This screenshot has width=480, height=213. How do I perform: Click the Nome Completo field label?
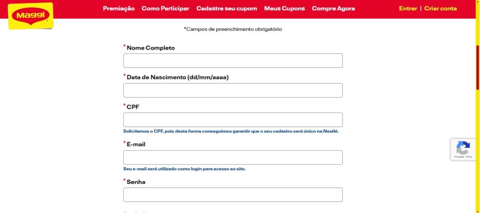150,48
